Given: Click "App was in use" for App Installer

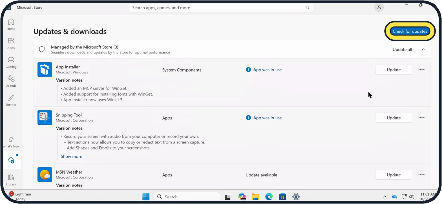Looking at the screenshot, I should pos(267,70).
